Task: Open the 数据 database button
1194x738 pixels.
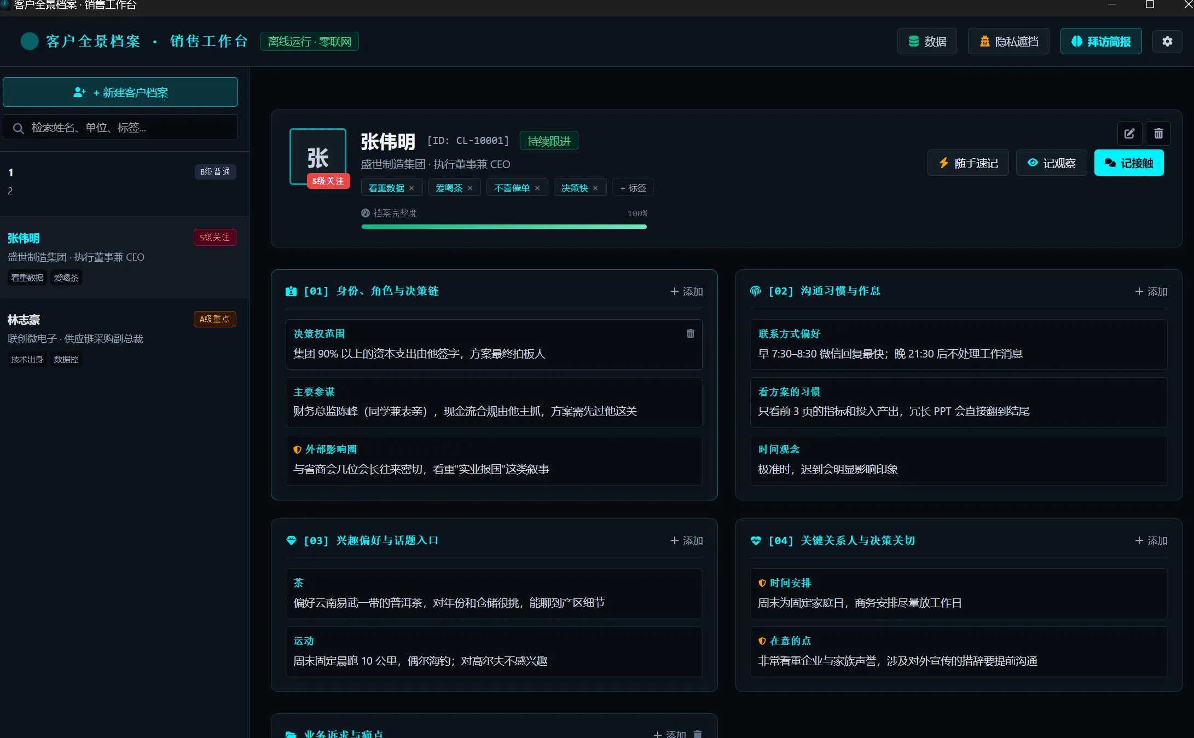Action: pyautogui.click(x=927, y=41)
